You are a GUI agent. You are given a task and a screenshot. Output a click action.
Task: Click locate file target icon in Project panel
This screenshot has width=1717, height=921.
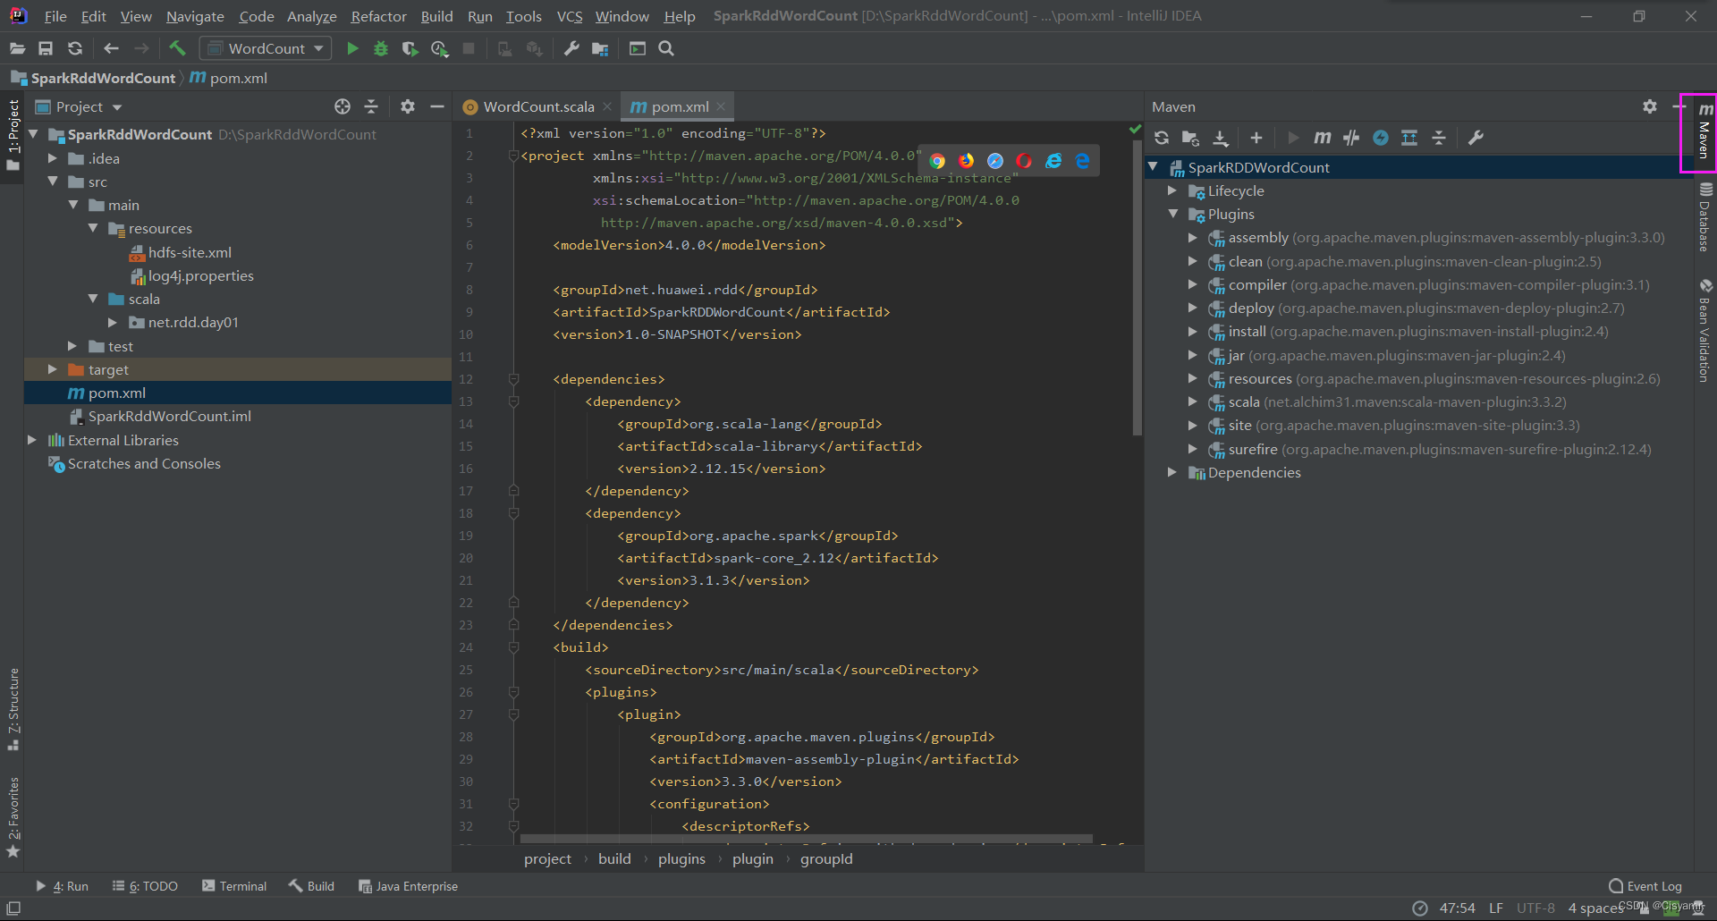(343, 106)
